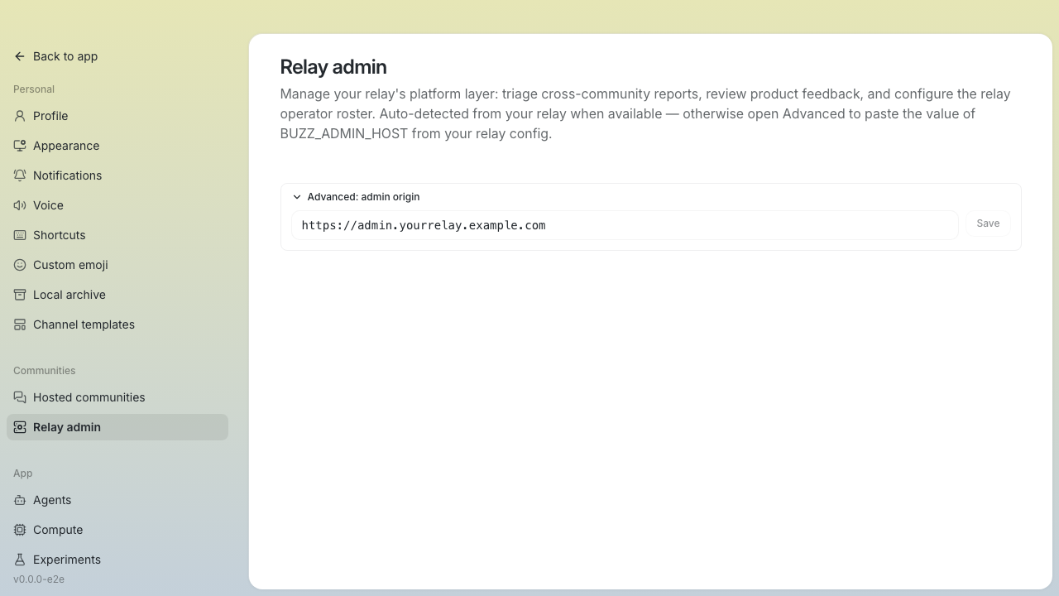
Task: Open Voice settings
Action: tap(117, 205)
